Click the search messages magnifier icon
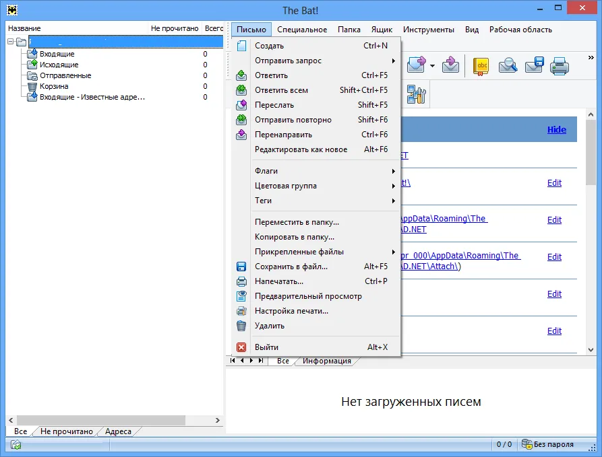 pos(508,65)
